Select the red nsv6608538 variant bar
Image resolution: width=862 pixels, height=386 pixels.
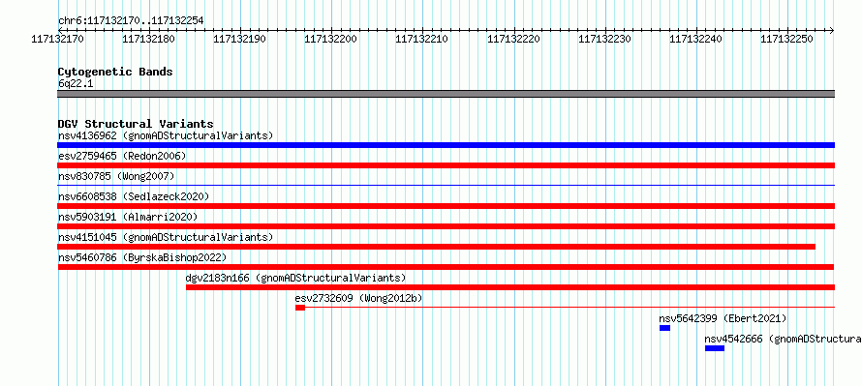[446, 206]
